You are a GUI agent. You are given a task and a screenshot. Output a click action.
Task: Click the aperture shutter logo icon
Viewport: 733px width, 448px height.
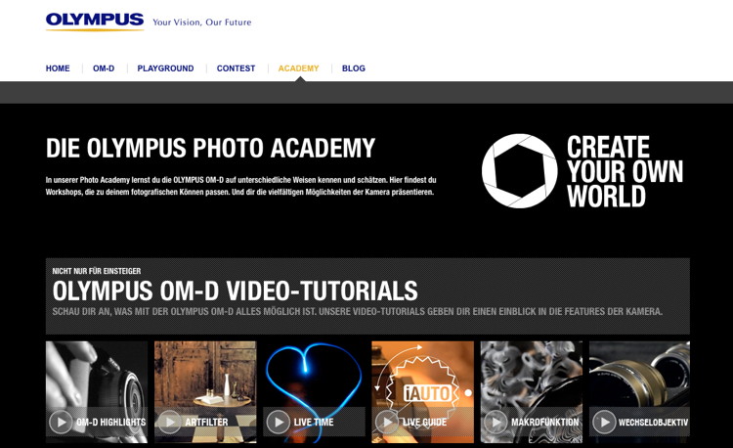519,171
